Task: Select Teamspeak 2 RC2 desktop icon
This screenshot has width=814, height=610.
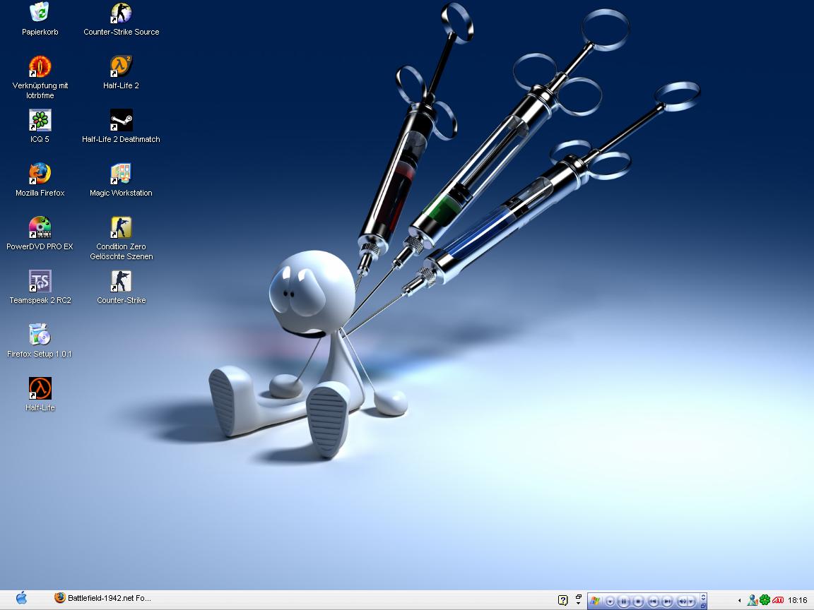Action: pos(40,282)
